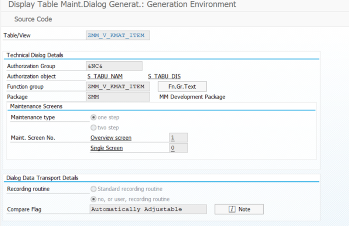Click the Package field containing ZMM
The width and height of the screenshot is (349, 226).
click(118, 97)
